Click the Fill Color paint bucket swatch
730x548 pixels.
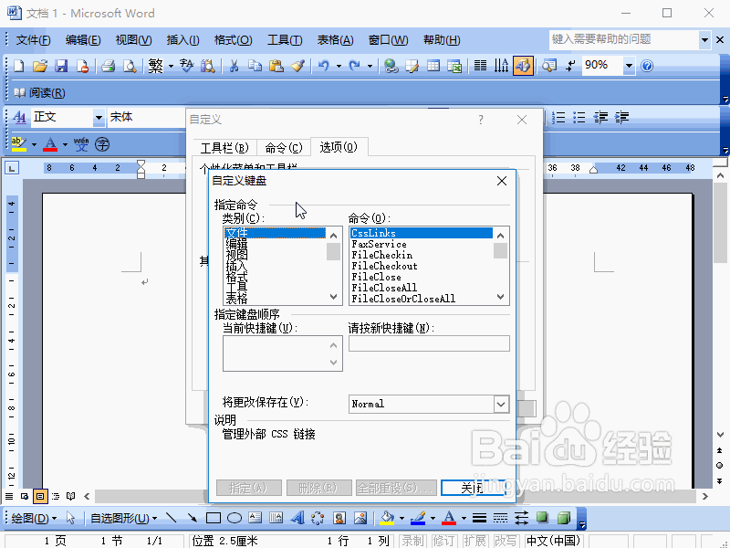(387, 518)
